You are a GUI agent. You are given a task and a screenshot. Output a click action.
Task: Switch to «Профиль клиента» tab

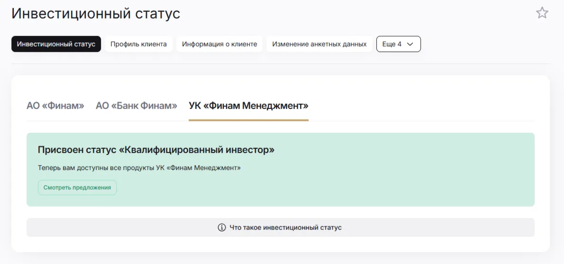[138, 44]
